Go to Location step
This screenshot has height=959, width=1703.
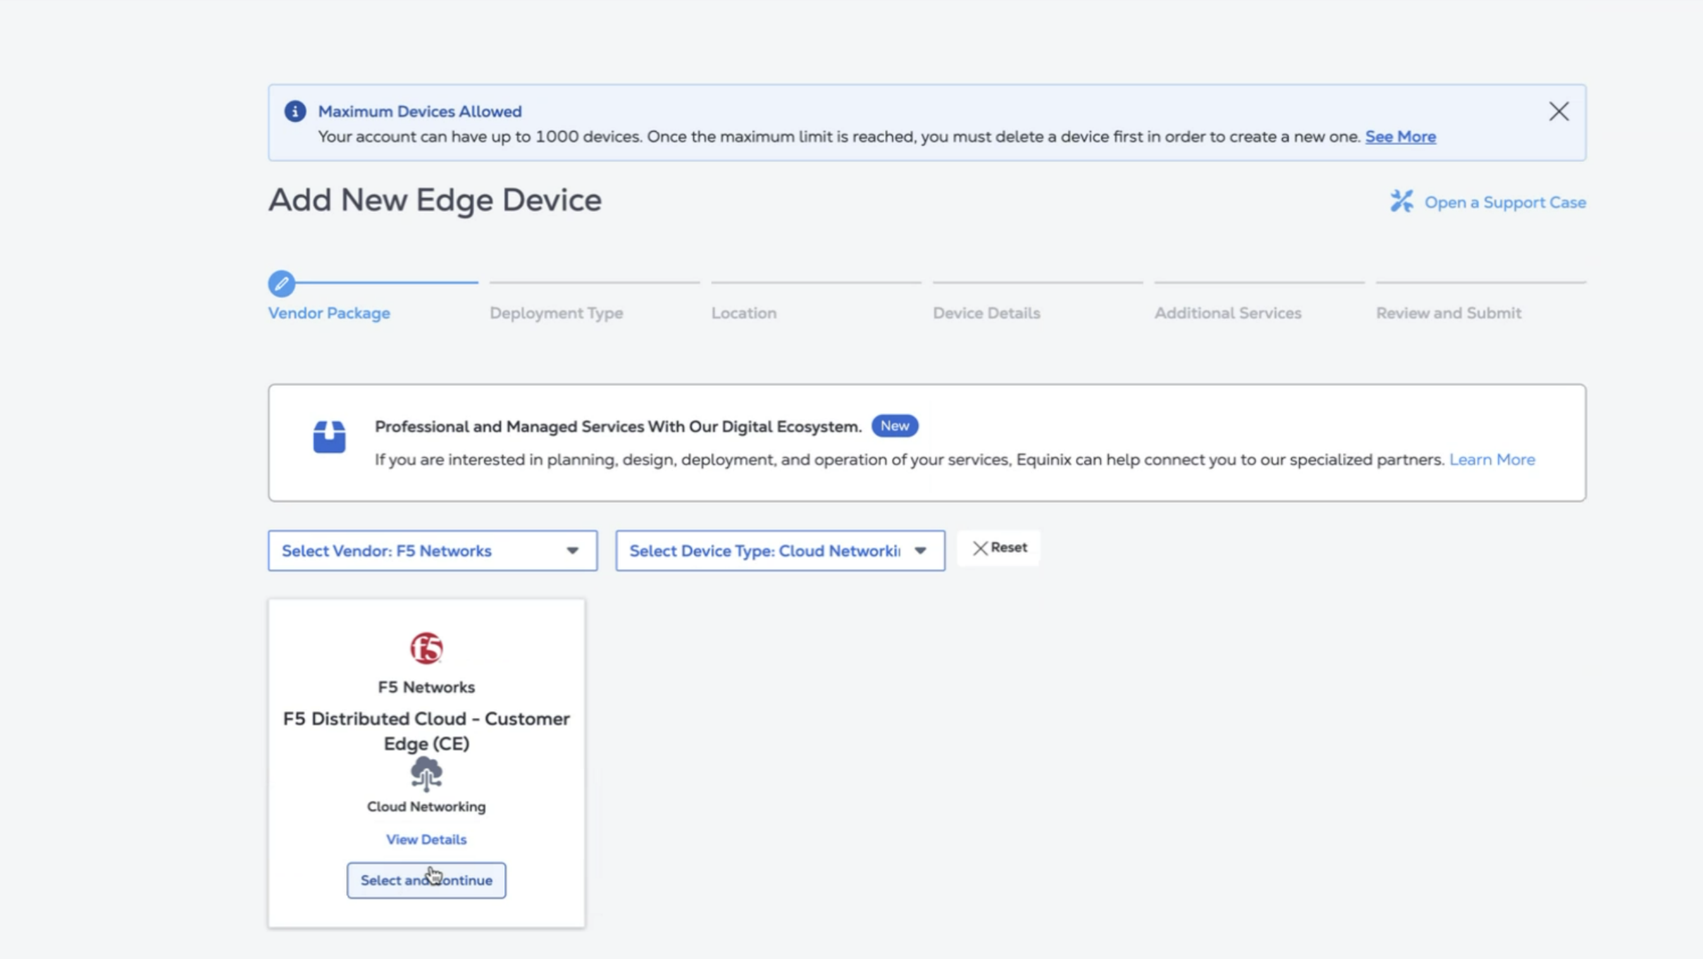(744, 313)
